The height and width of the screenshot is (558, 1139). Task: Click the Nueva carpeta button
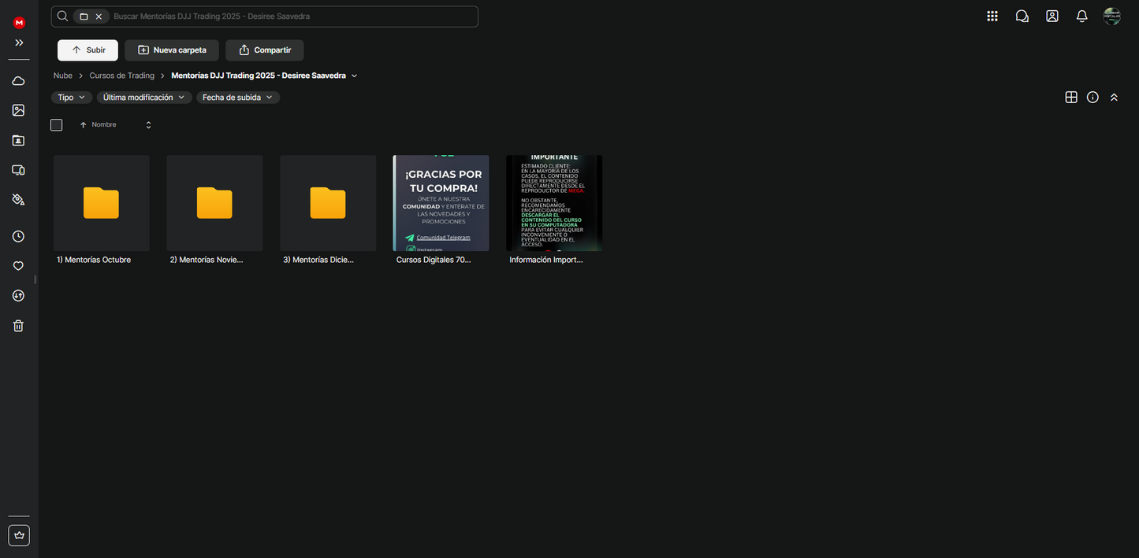172,50
